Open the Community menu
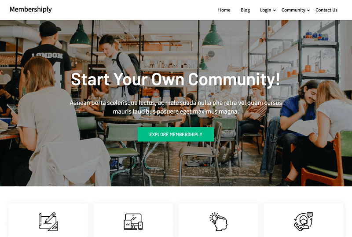The image size is (352, 237). [x=293, y=10]
